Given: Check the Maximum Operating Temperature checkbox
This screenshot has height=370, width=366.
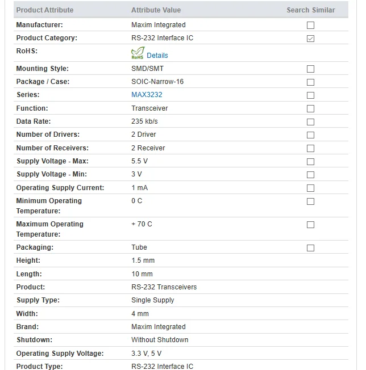Looking at the screenshot, I should (310, 225).
